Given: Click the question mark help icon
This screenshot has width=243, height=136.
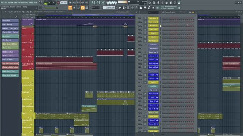Looking at the screenshot, I should point(162,3).
